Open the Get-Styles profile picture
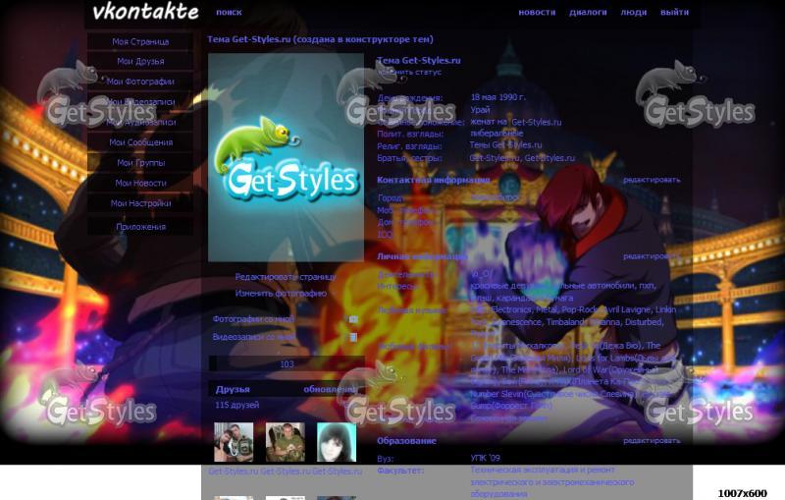Viewport: 785px width, 500px height. click(286, 157)
